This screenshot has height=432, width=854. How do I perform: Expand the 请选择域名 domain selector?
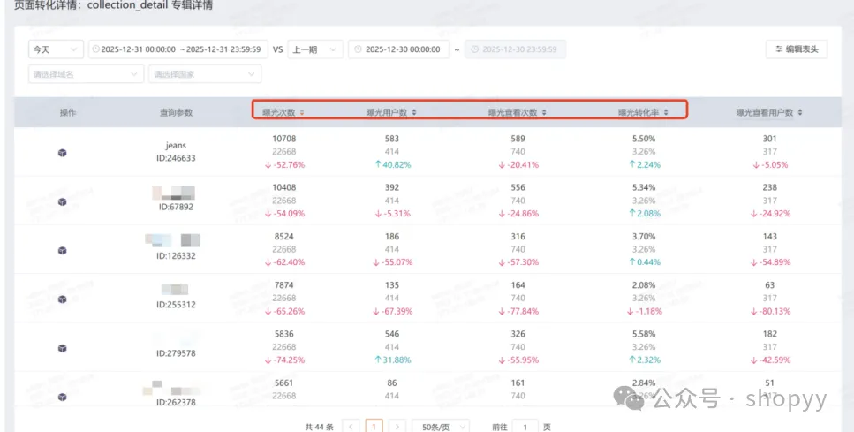(86, 74)
